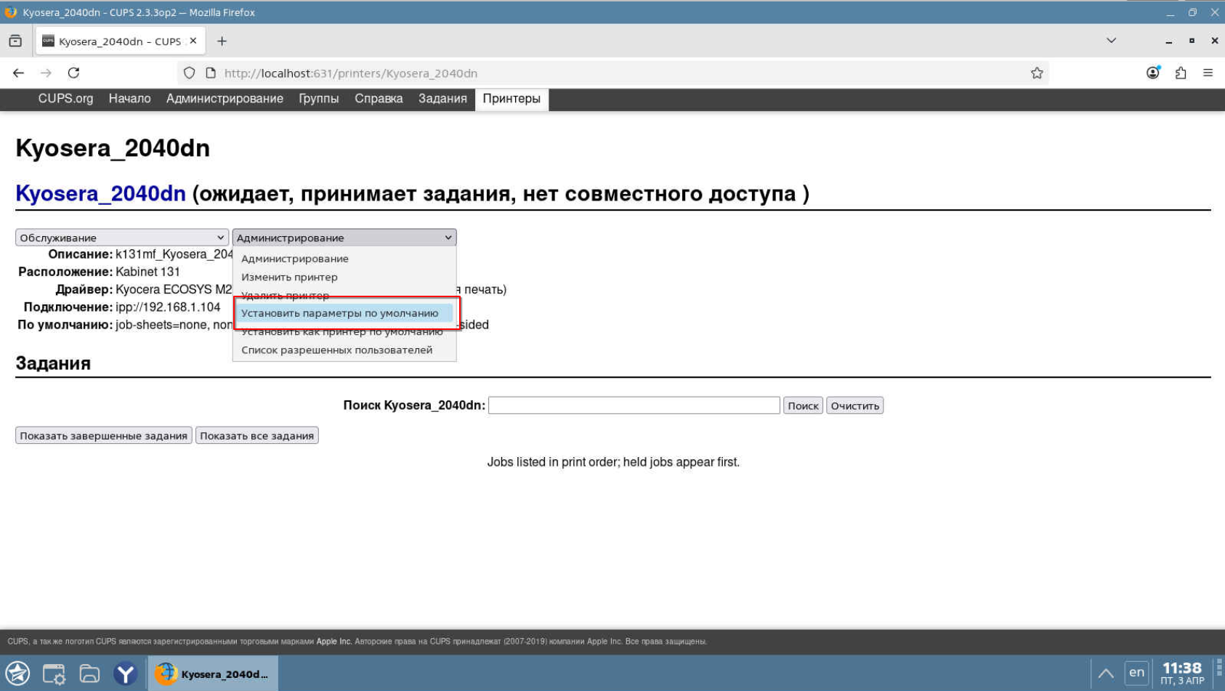This screenshot has height=691, width=1225.
Task: Choose Изменить принтер from the list
Action: 289,277
